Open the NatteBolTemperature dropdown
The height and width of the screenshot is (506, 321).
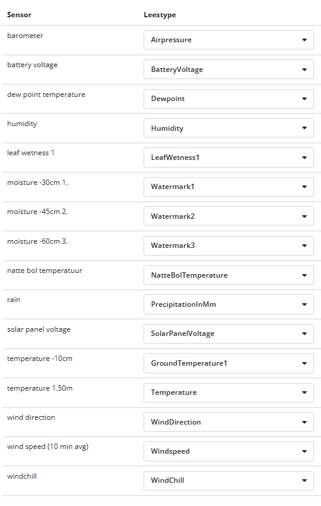coord(228,275)
